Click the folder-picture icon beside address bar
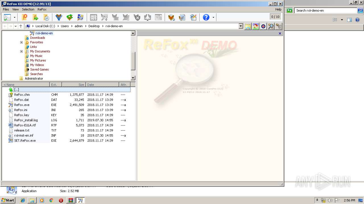This screenshot has width=364, height=204. pos(248,26)
